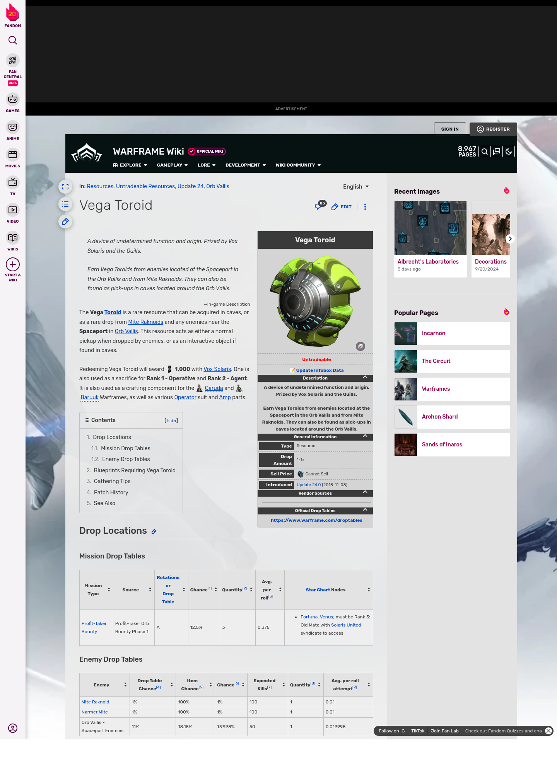Open the Wikis book icon
The image size is (557, 773).
(x=13, y=237)
